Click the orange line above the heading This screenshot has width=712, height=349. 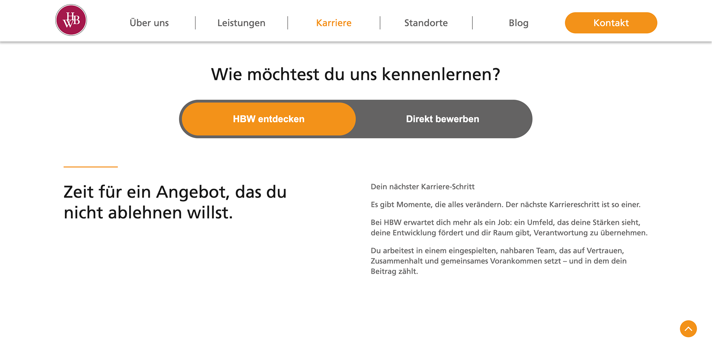(90, 167)
